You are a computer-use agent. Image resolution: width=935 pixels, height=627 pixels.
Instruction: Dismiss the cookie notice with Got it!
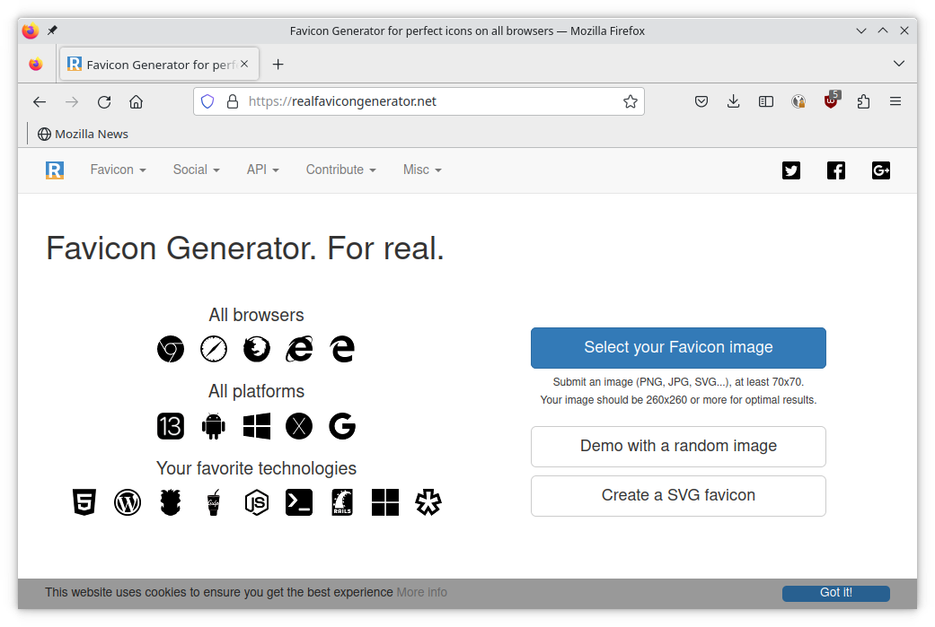coord(835,593)
